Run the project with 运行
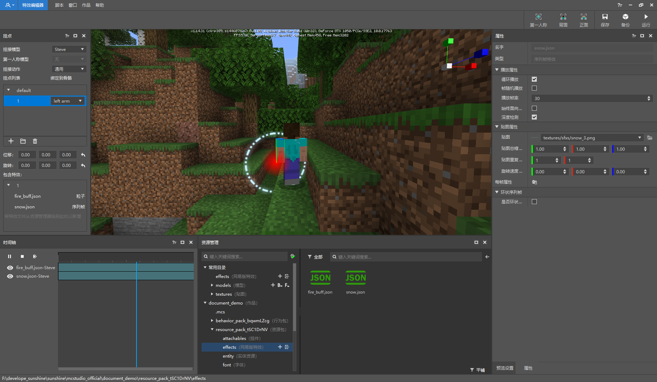 click(x=646, y=20)
